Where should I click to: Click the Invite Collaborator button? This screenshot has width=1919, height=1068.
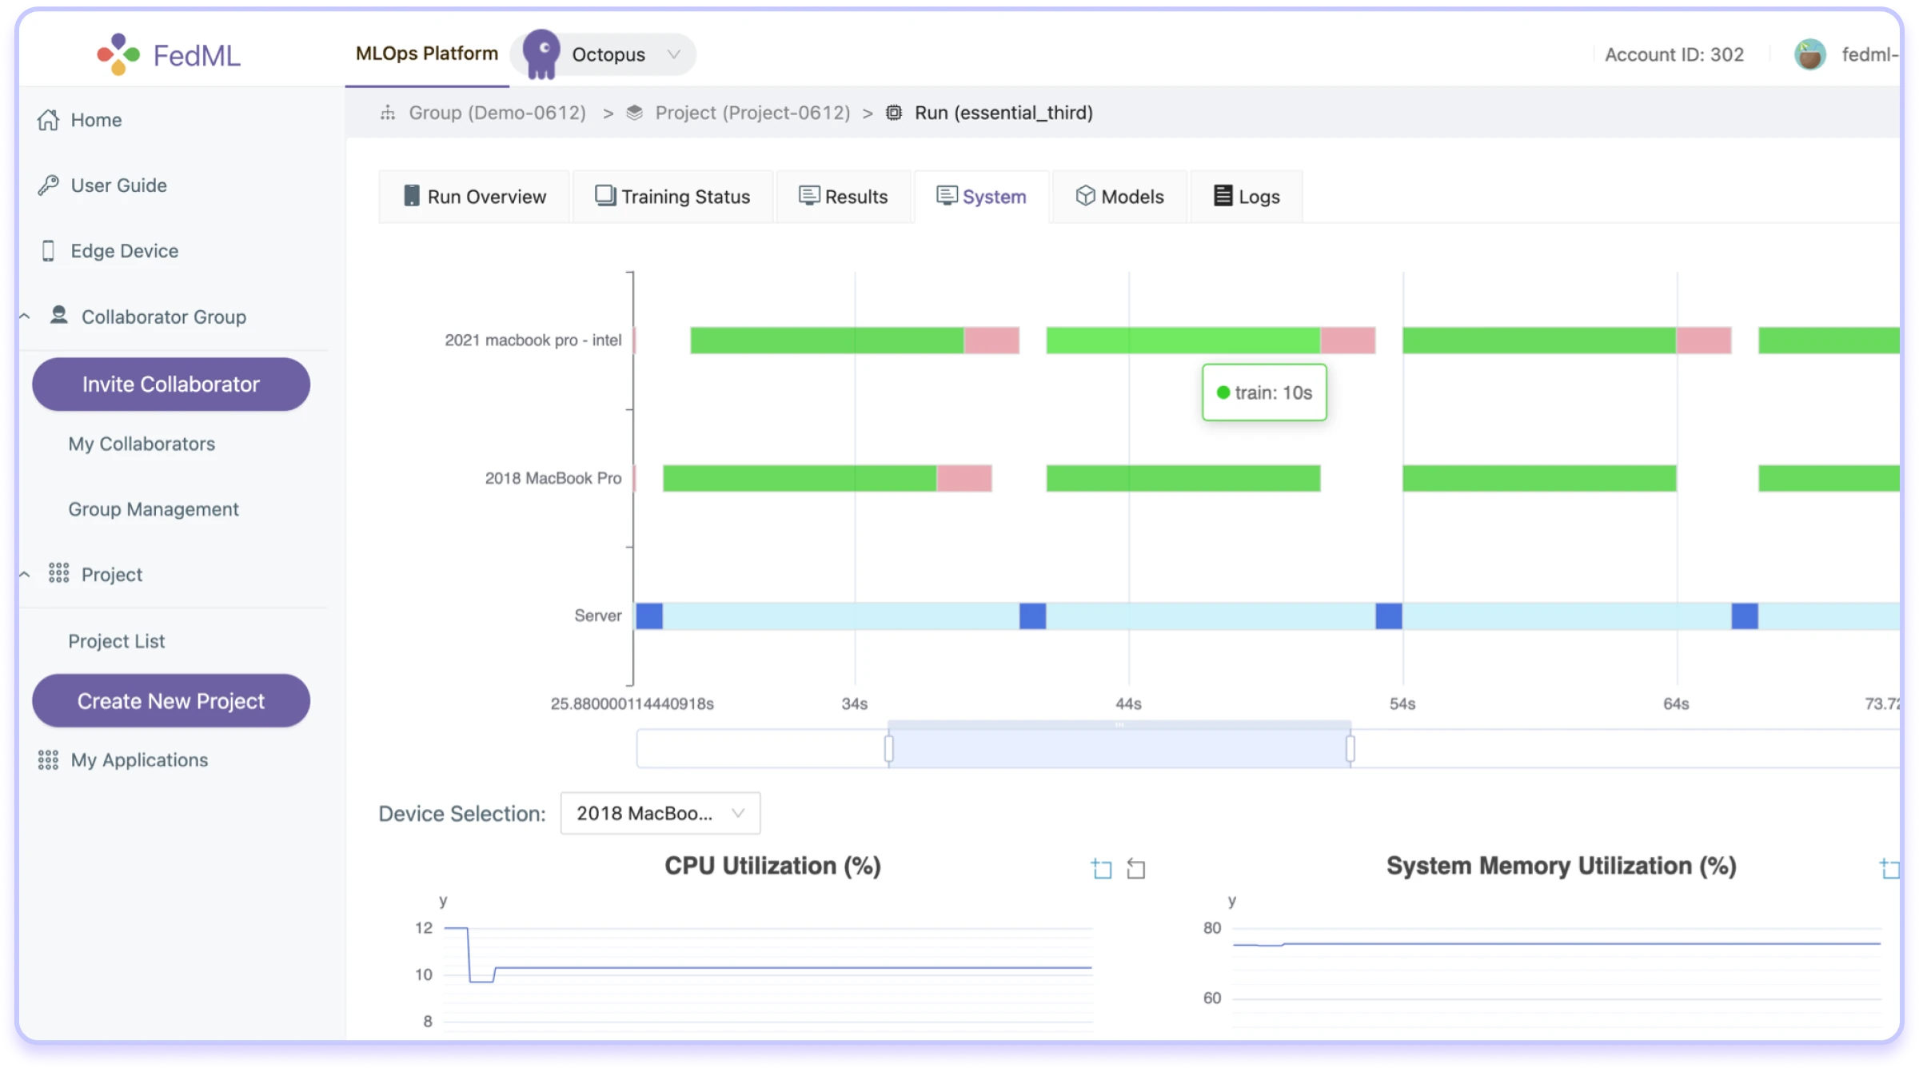point(171,385)
